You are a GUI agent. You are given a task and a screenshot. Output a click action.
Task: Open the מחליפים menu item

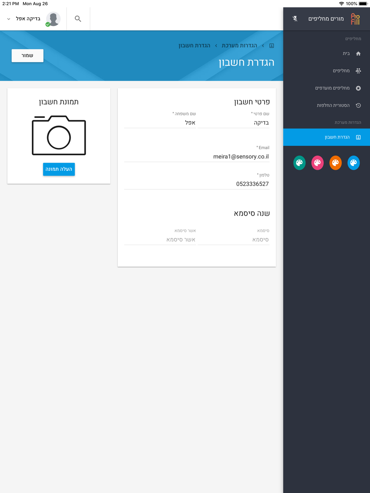[x=326, y=71]
